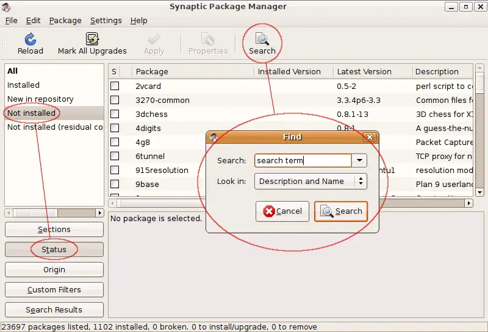Screen dimensions: 488x332
Task: Click the version 3.3.4p6-3.3 cell
Action: pyautogui.click(x=359, y=100)
